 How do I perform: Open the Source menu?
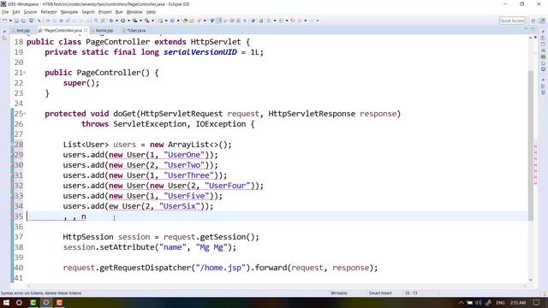(30, 12)
